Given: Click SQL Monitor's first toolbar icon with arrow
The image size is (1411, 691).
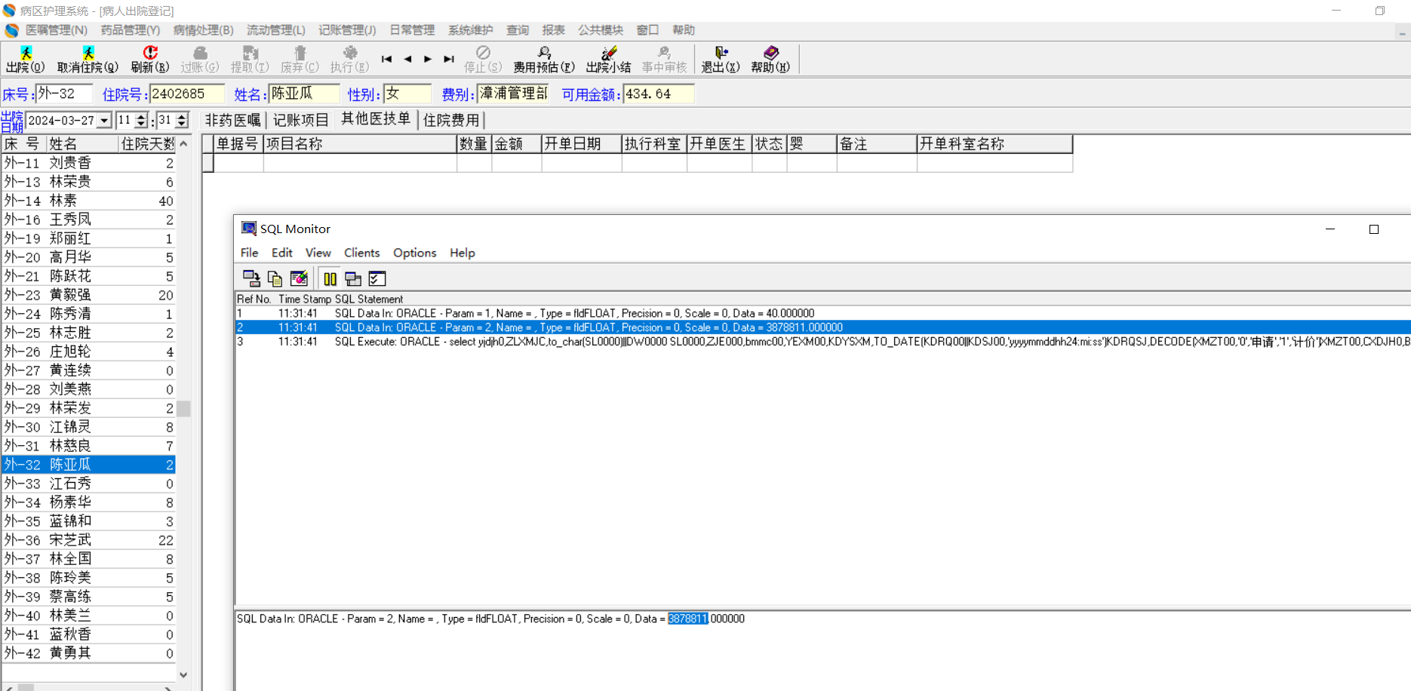Looking at the screenshot, I should coord(251,278).
